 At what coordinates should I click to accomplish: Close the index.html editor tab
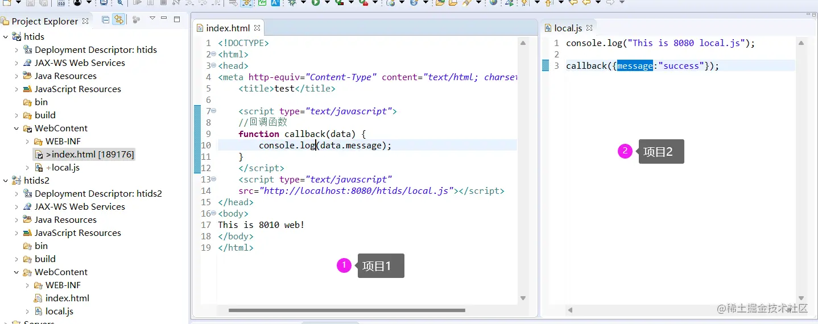257,27
